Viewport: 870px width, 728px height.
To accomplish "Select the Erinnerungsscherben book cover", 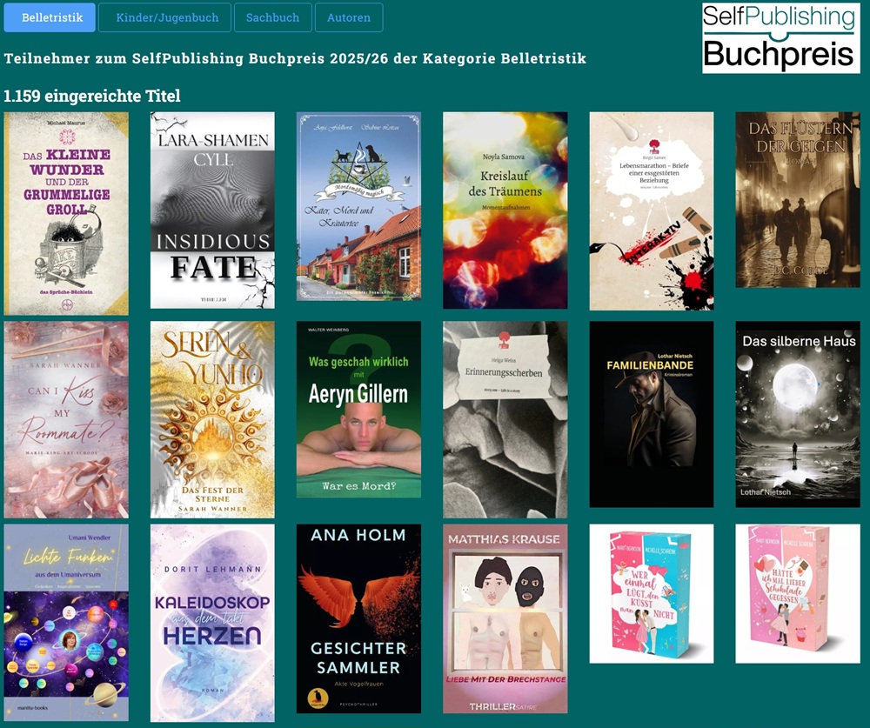I will [505, 419].
